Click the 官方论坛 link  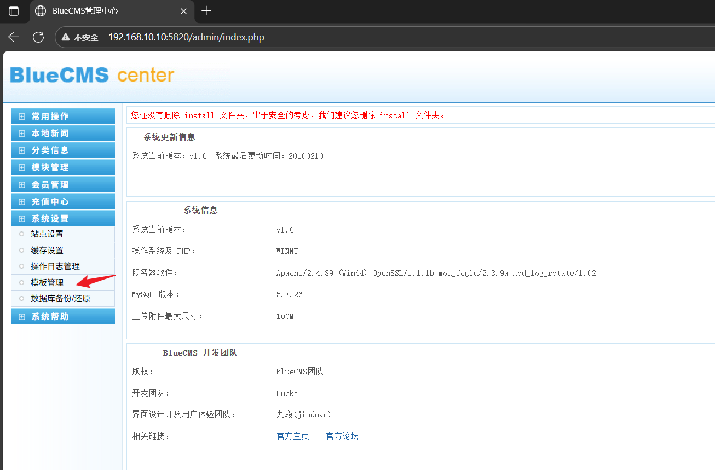(342, 437)
